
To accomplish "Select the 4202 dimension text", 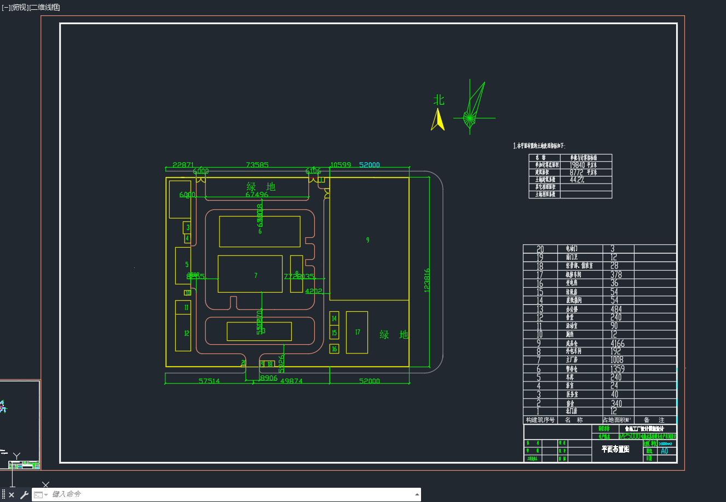I will pyautogui.click(x=314, y=291).
